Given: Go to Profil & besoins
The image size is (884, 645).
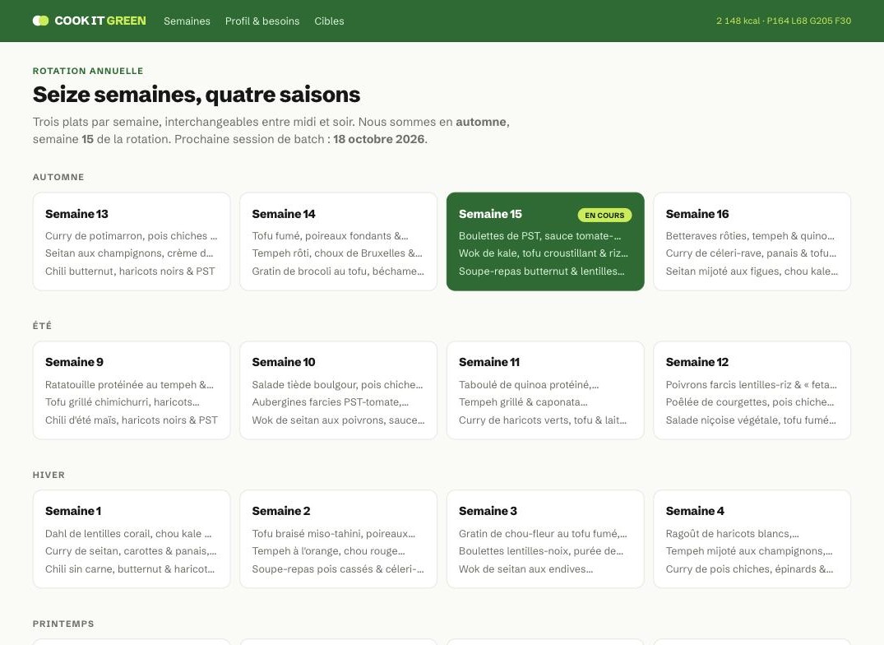Looking at the screenshot, I should (262, 21).
